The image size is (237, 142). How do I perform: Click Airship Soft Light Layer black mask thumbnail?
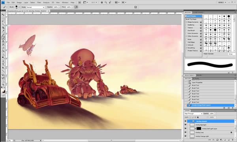(199, 129)
